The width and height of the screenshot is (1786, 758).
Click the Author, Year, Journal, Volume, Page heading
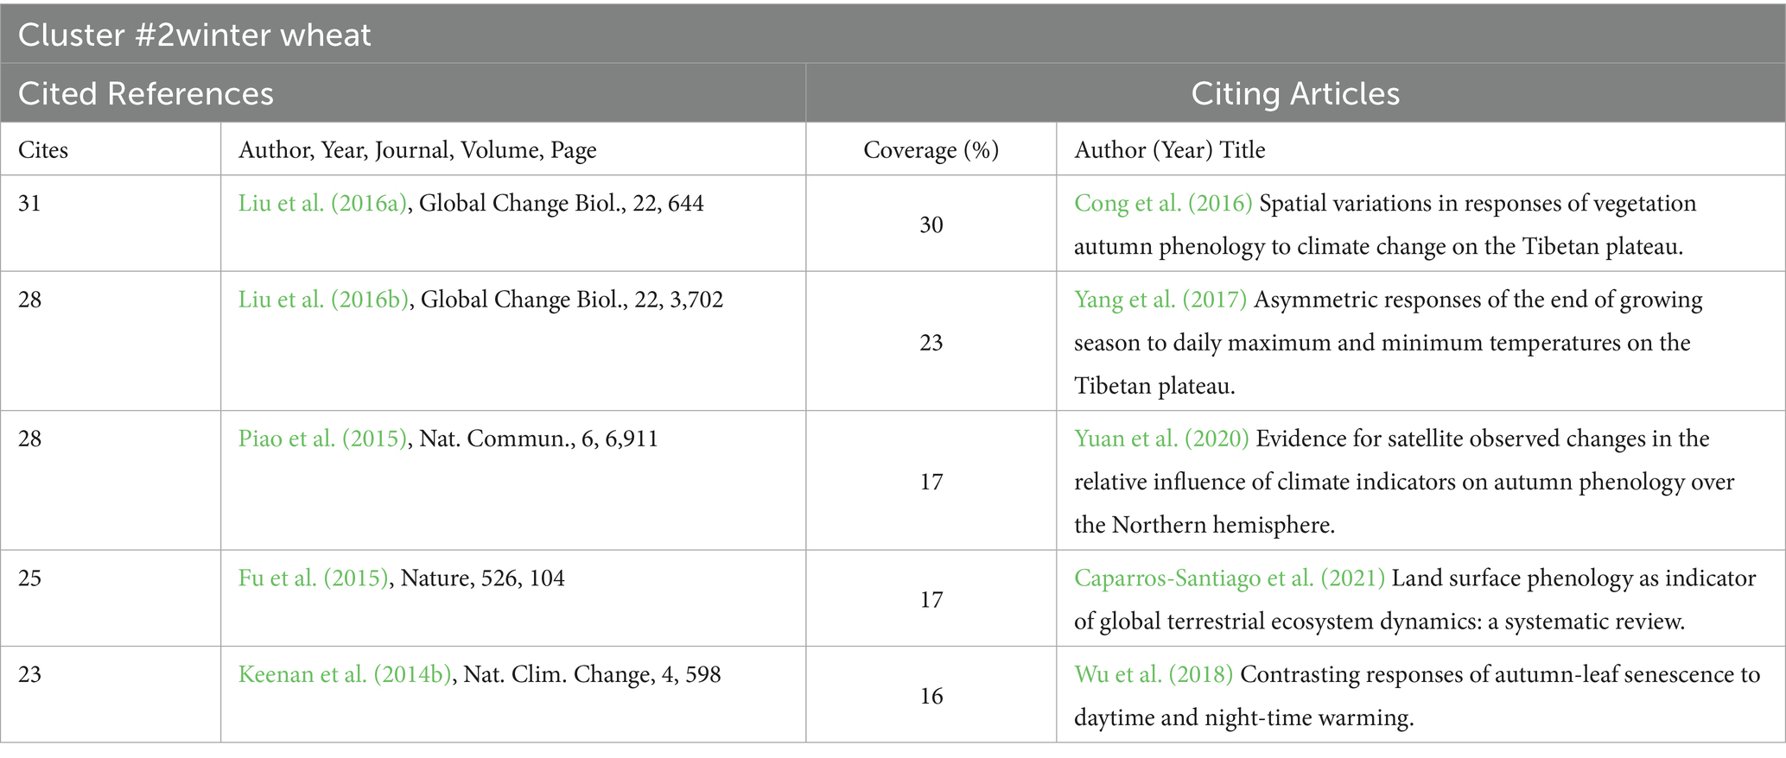coord(417,150)
